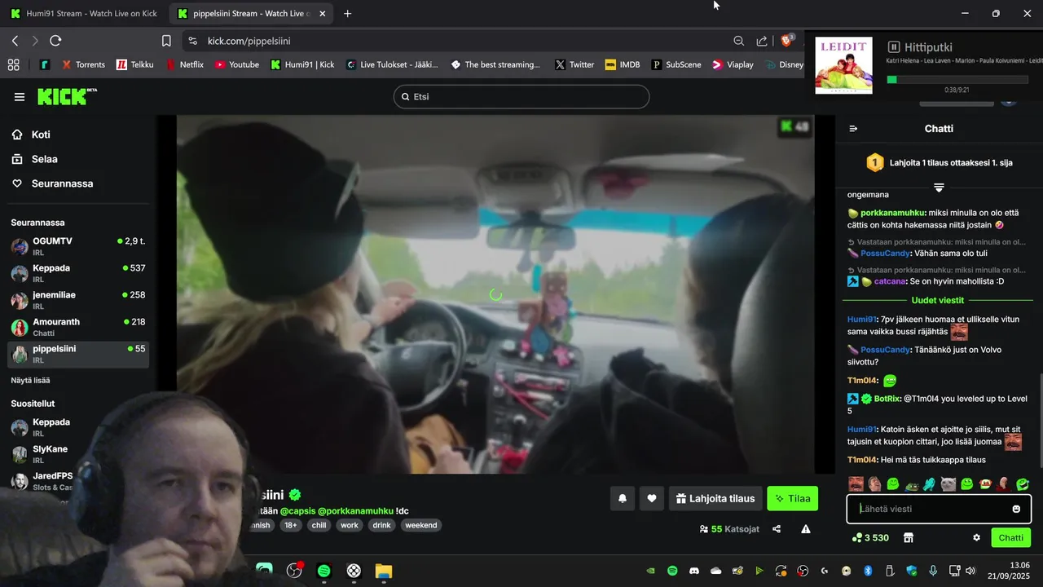Click the Etsi search field
This screenshot has height=587, width=1043.
521,96
